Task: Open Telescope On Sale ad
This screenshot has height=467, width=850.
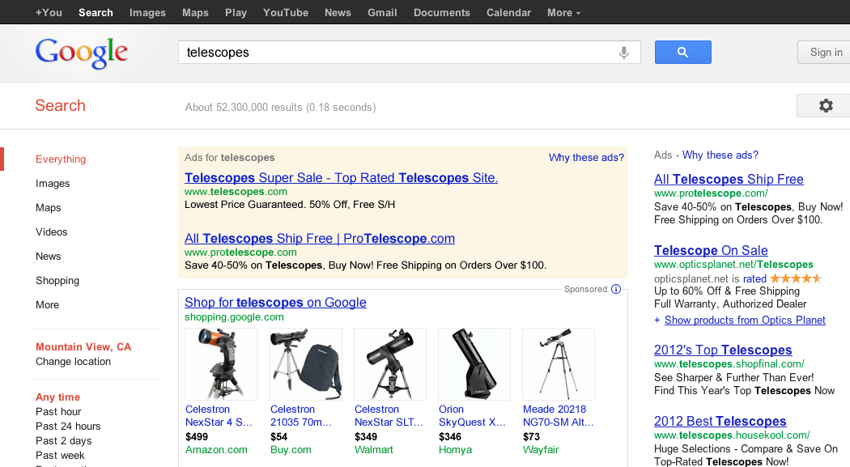Action: point(711,250)
